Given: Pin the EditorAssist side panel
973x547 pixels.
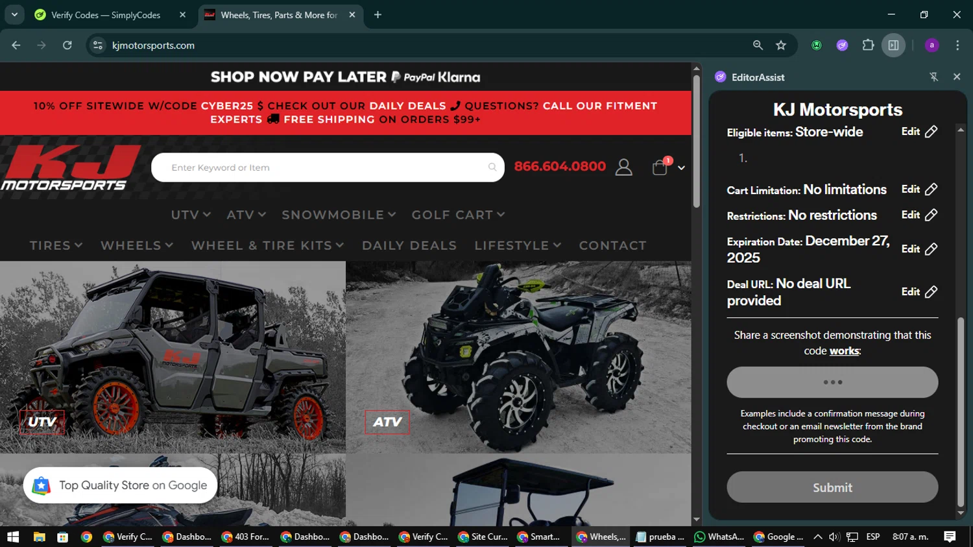Looking at the screenshot, I should (934, 77).
